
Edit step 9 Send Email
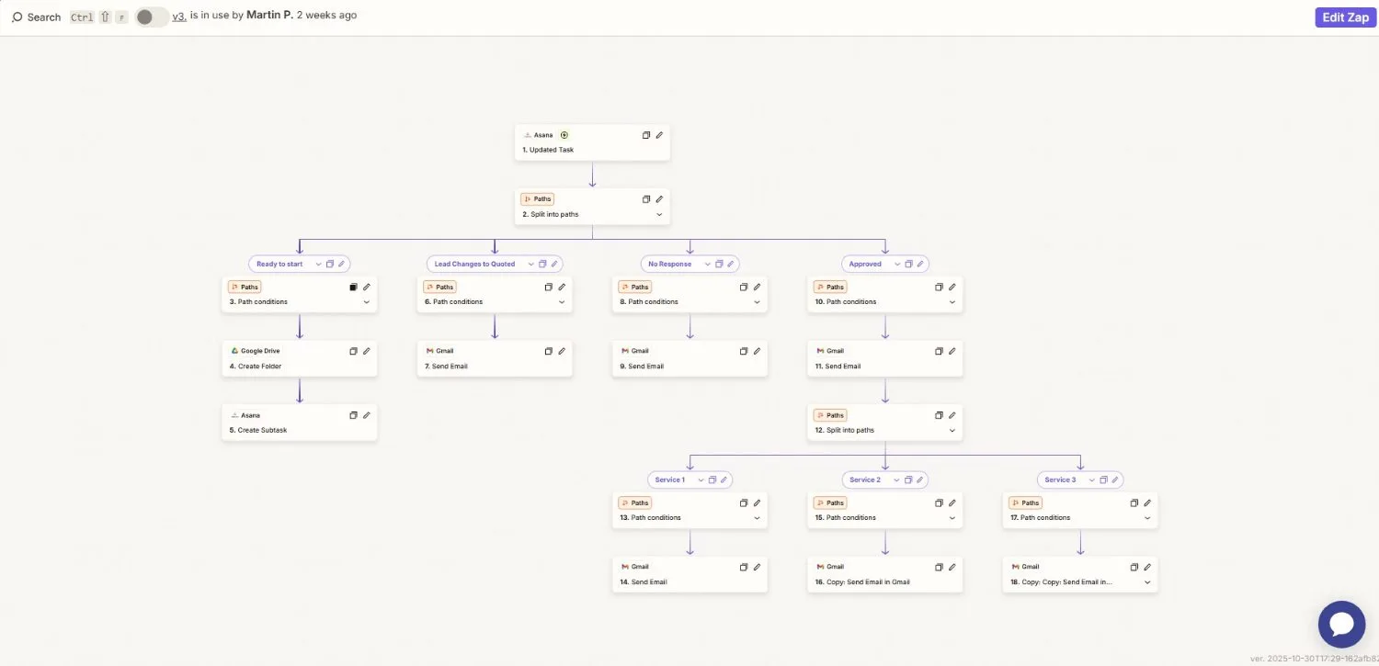point(757,351)
